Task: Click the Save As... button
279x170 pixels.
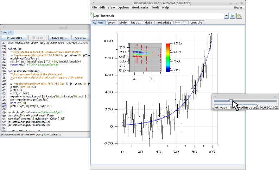Action: pos(59,38)
